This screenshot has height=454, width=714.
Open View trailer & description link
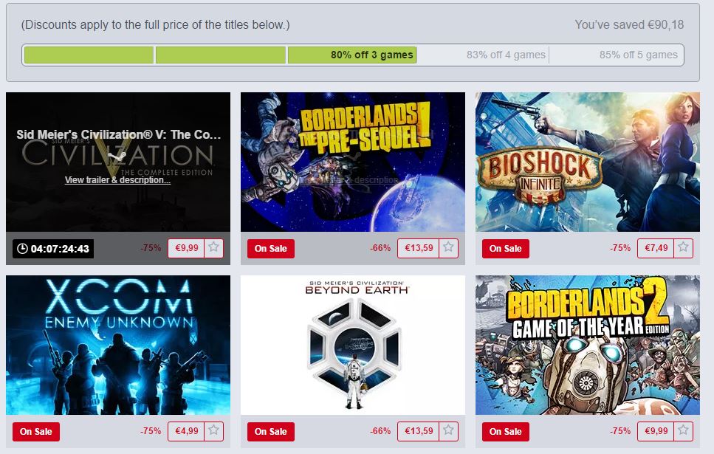tap(117, 180)
